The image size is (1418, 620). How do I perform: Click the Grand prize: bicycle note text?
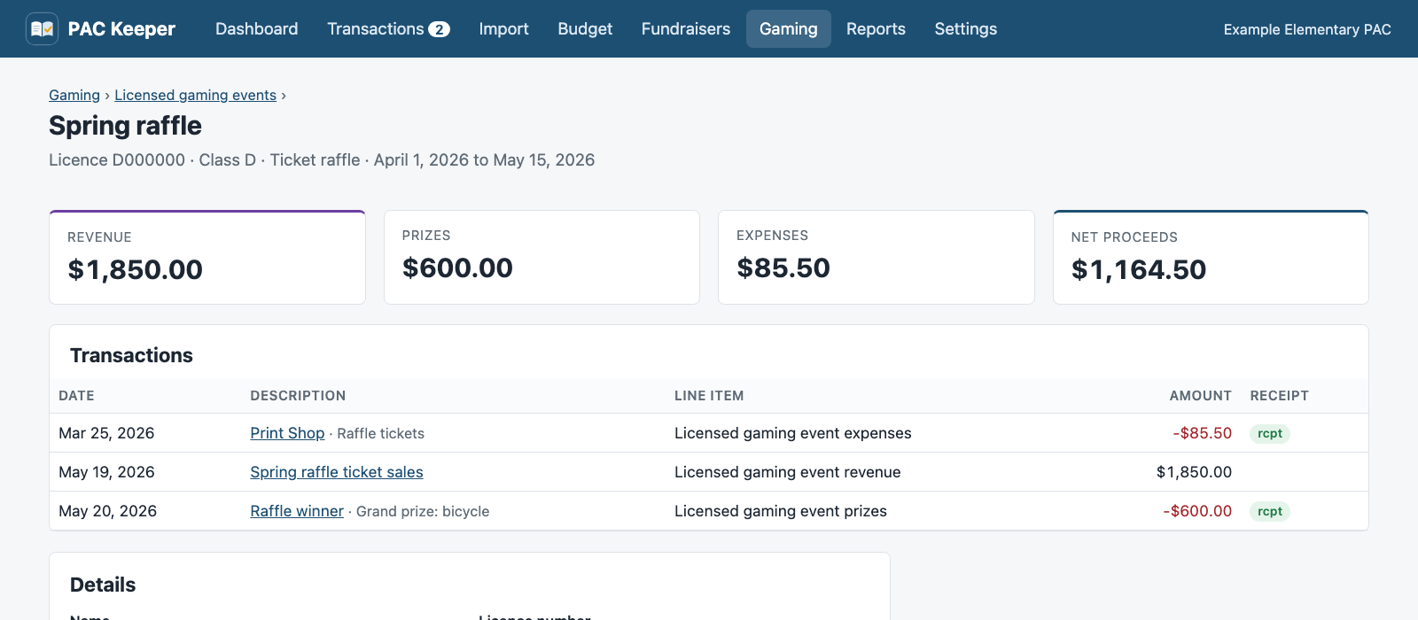(423, 511)
